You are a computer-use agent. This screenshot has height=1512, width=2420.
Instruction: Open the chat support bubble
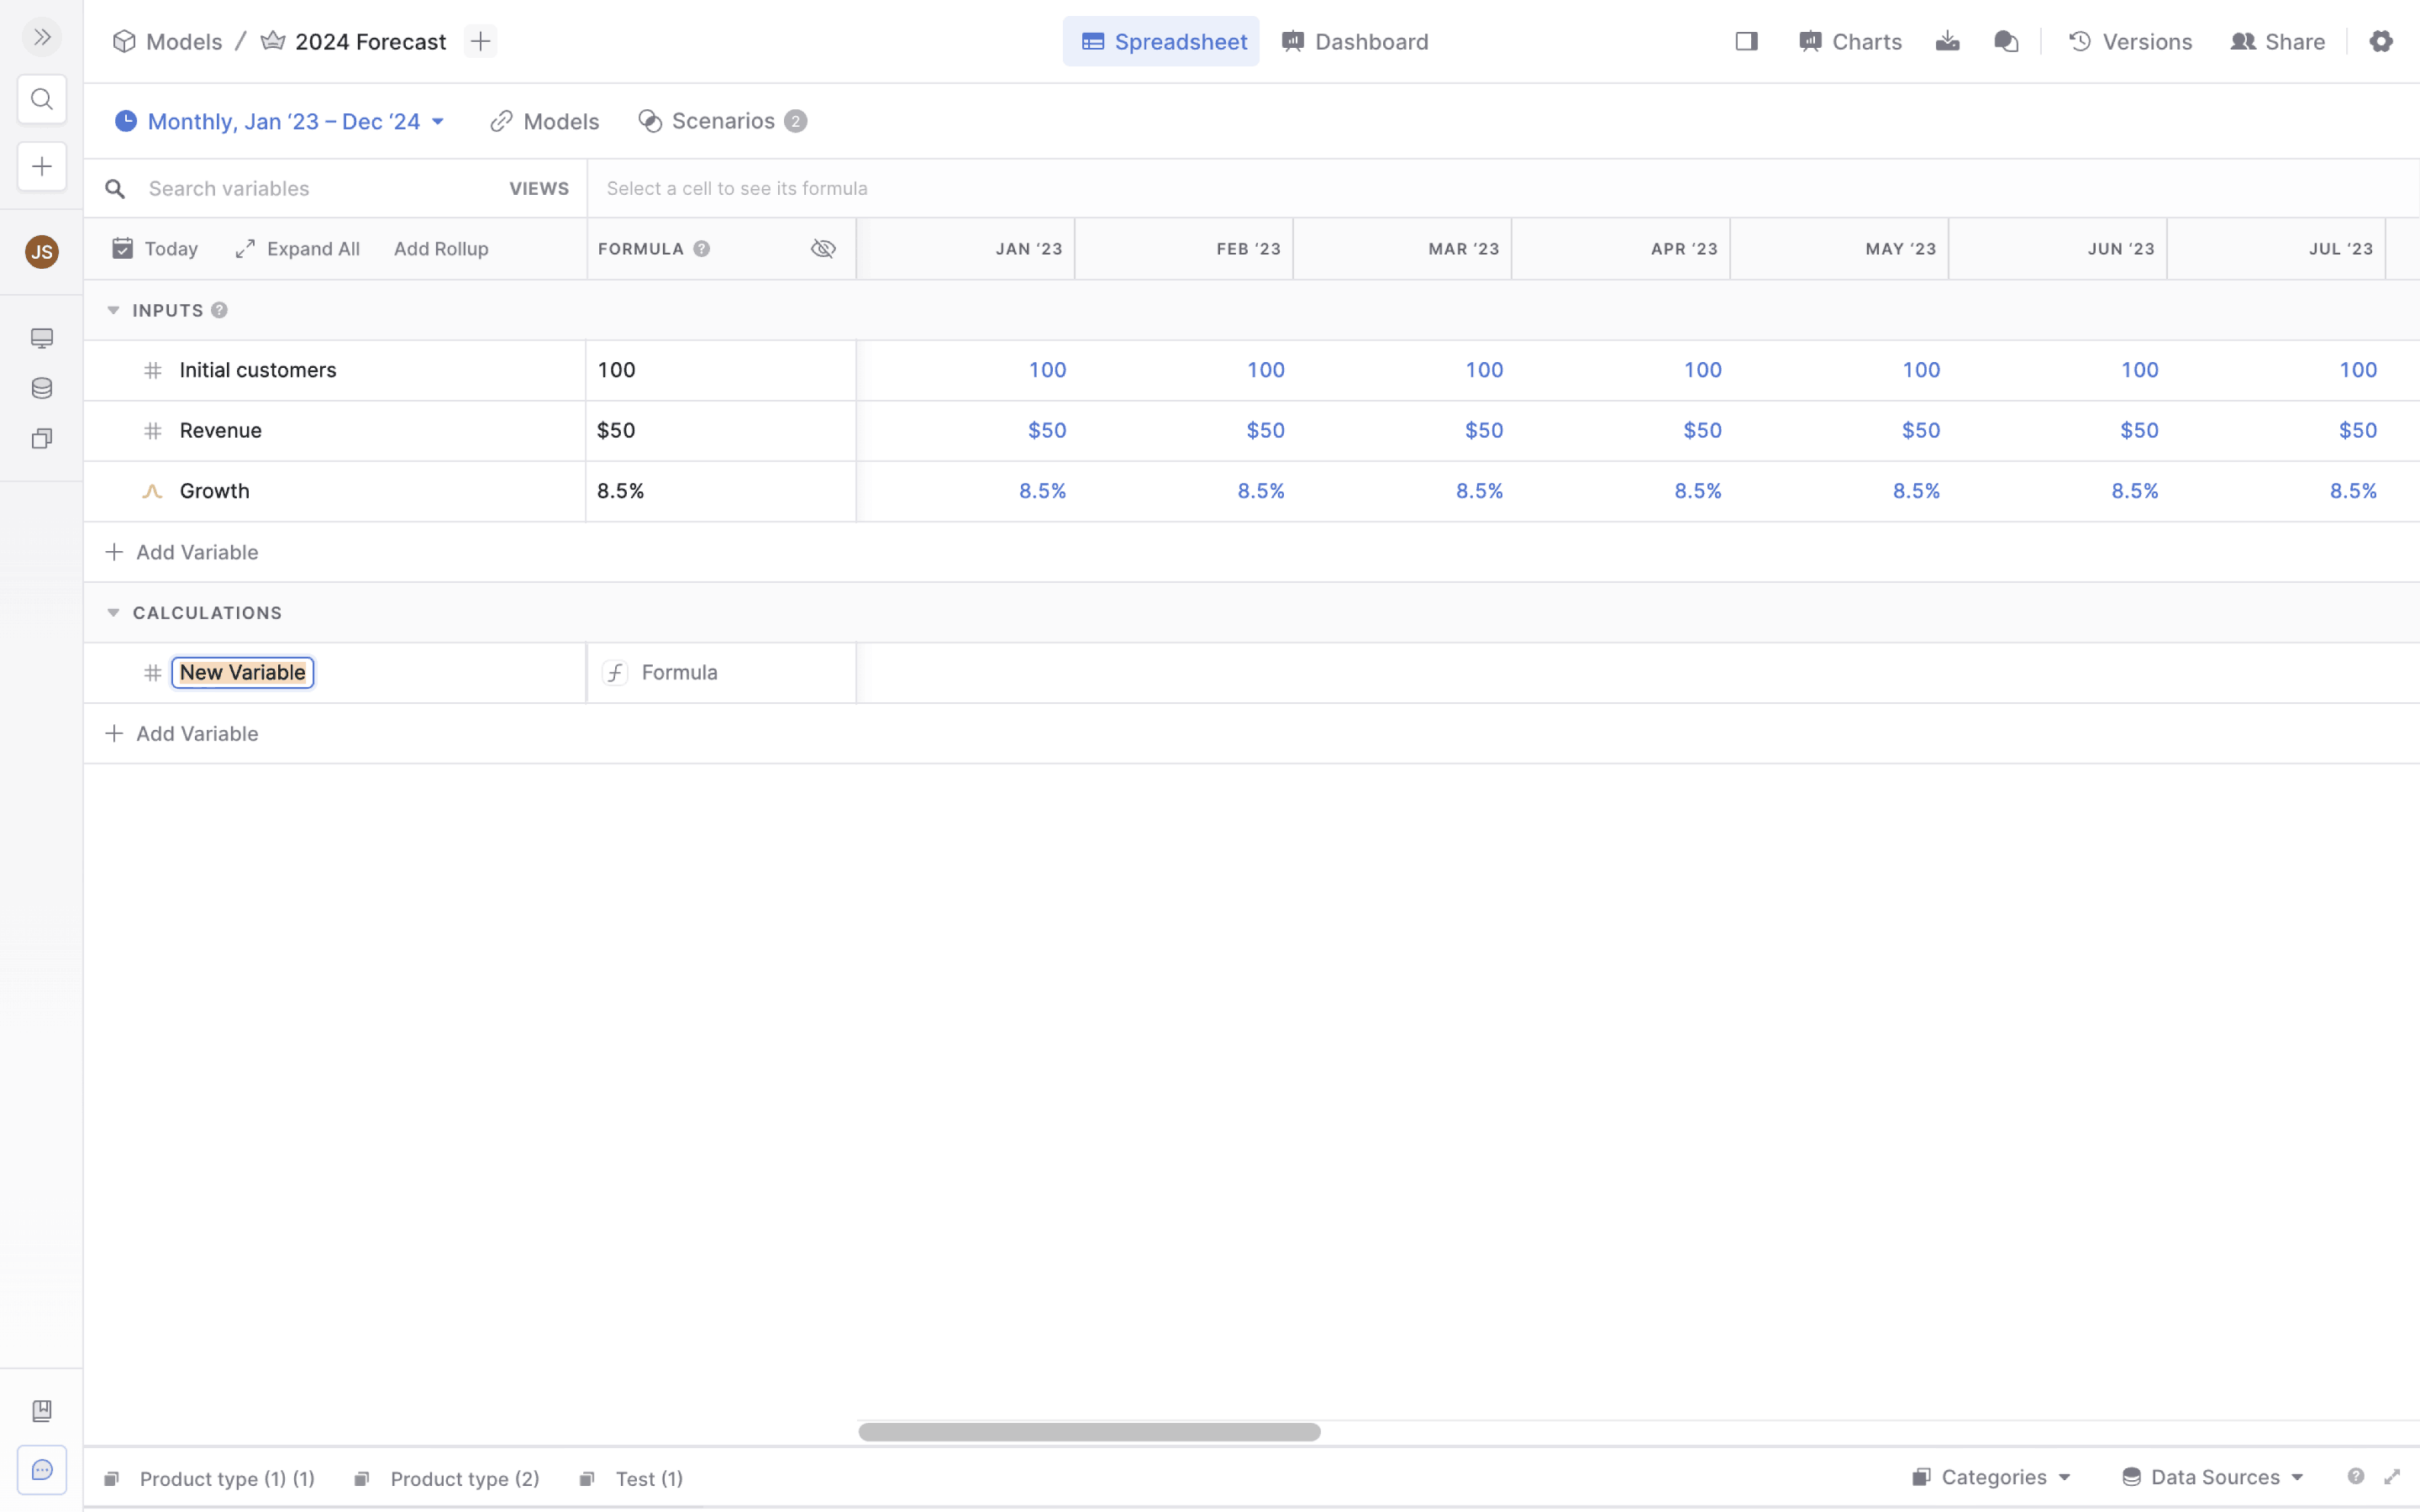(x=42, y=1470)
